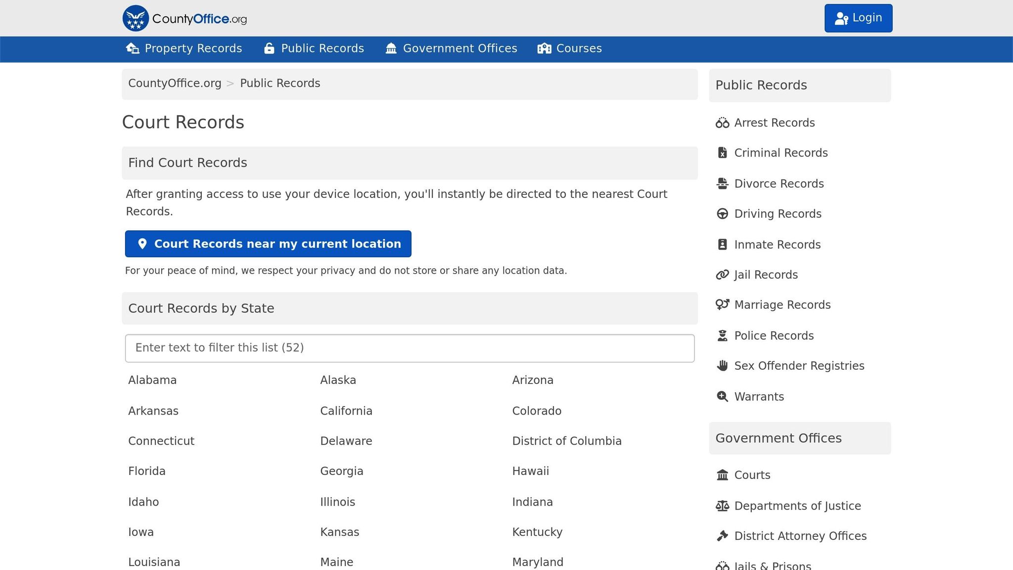Click the Warrants magnifying glass icon
The image size is (1013, 570).
(722, 396)
